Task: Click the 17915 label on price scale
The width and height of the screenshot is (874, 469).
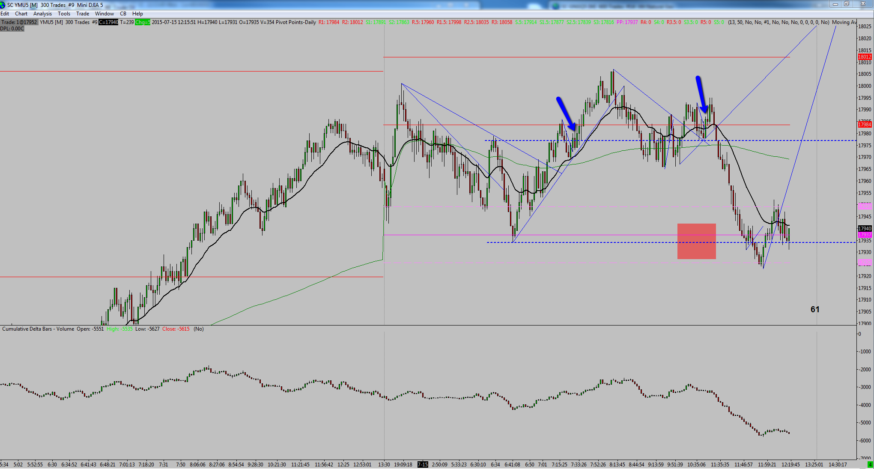Action: pos(865,288)
